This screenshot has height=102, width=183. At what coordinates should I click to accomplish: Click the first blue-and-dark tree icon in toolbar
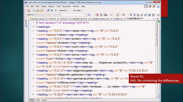point(142,15)
